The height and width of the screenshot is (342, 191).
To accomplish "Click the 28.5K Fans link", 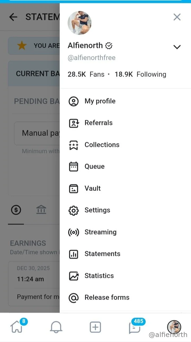I will point(86,74).
